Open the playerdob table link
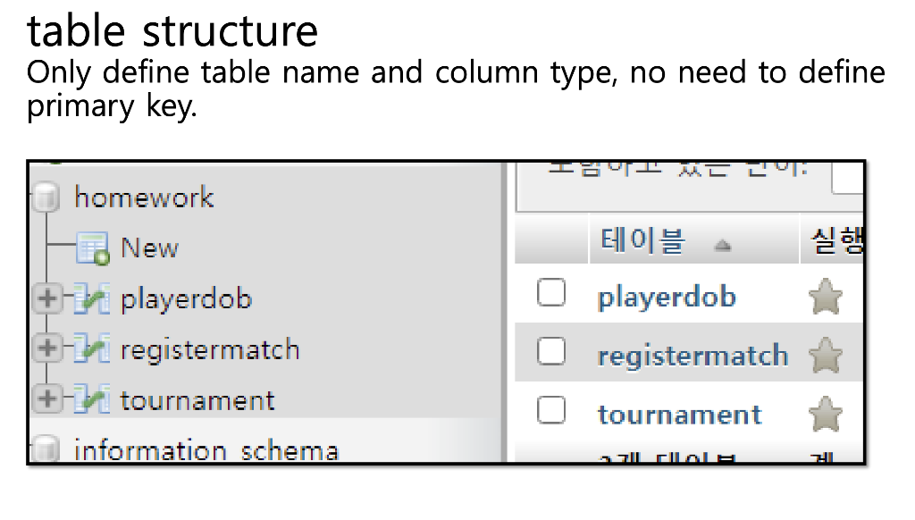 pyautogui.click(x=667, y=296)
